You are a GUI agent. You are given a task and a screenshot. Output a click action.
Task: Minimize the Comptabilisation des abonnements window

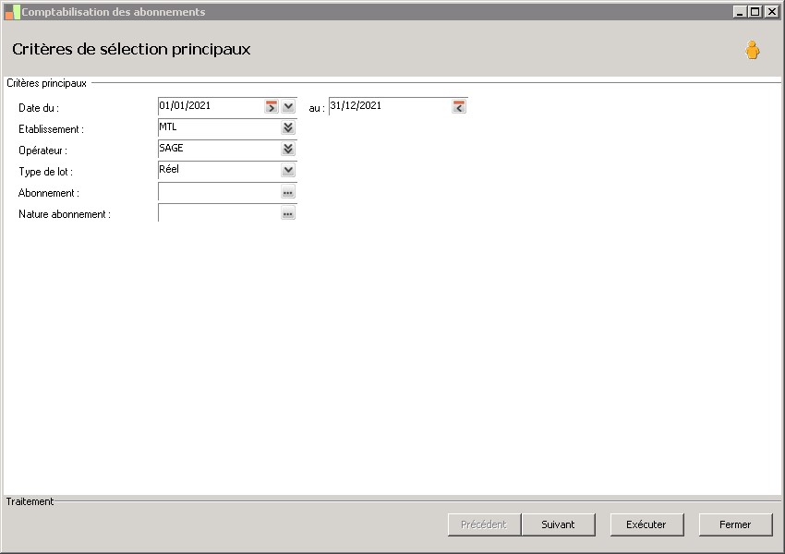(740, 11)
